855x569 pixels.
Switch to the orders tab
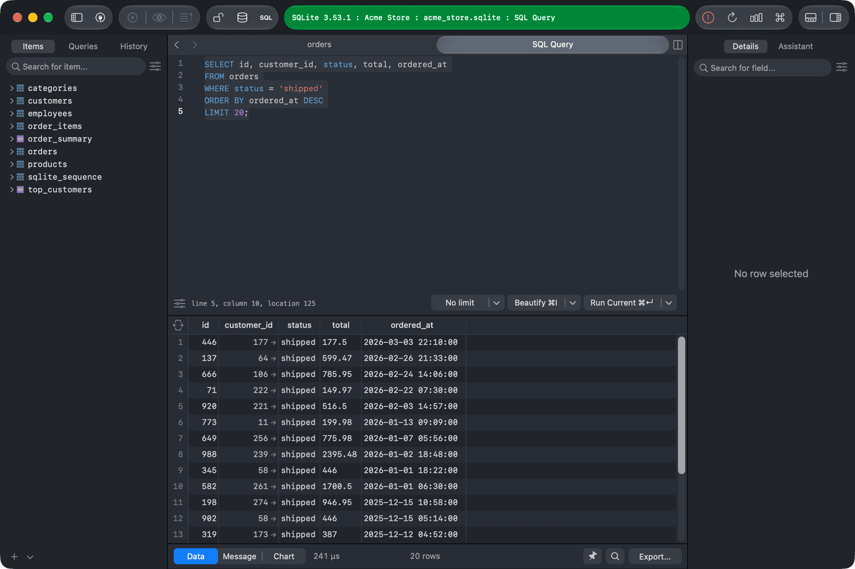tap(319, 45)
